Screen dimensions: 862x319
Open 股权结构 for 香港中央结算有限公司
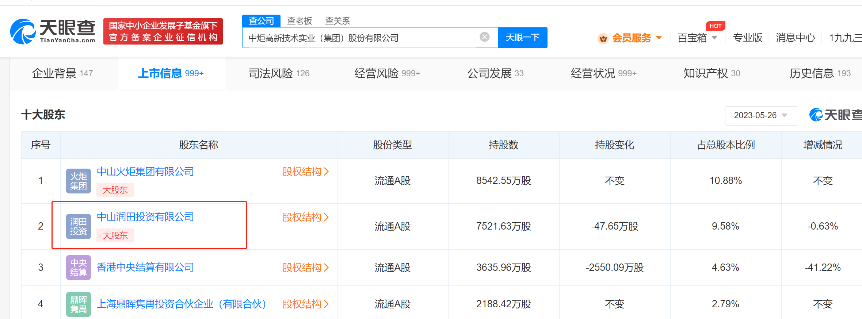[306, 268]
